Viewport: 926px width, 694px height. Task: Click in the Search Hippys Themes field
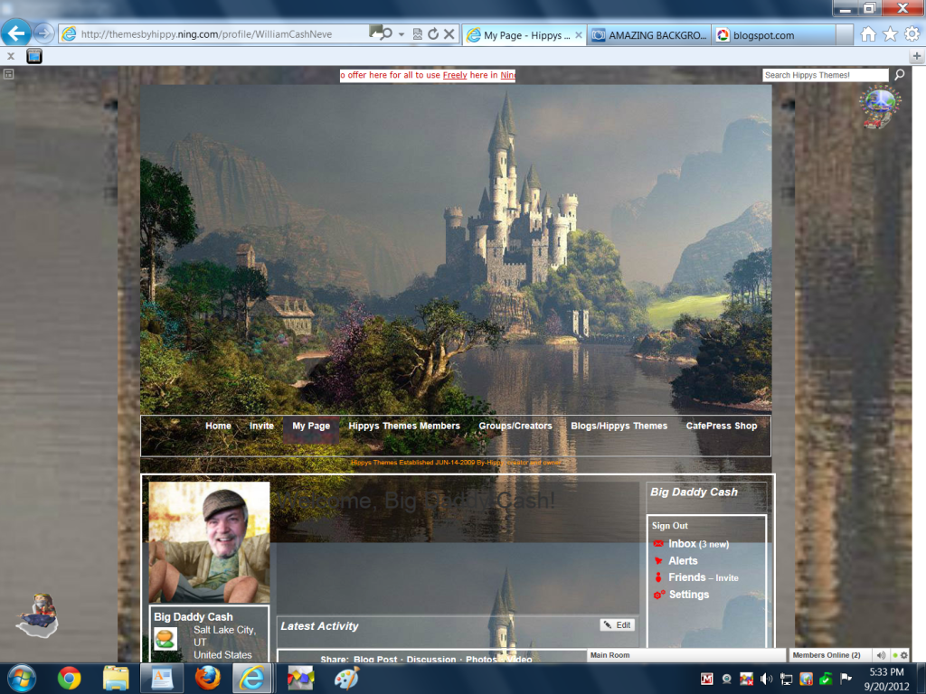pos(825,75)
